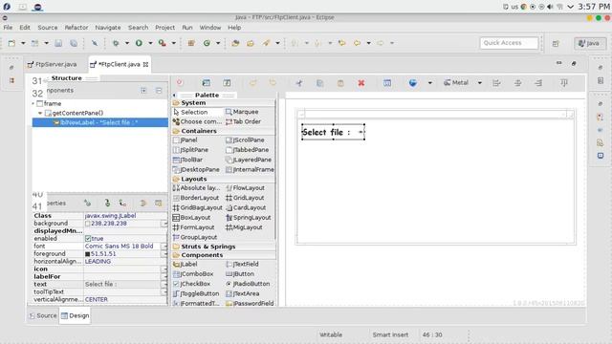Screen dimensions: 612x344
Task: Collapse all icon in Components tree header
Action: tap(159, 91)
